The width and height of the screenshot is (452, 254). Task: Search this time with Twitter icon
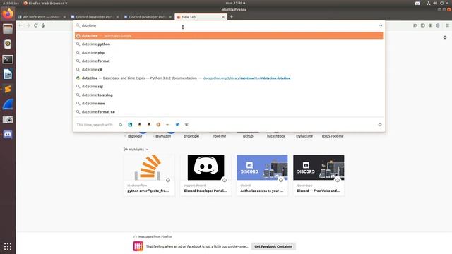(177, 125)
